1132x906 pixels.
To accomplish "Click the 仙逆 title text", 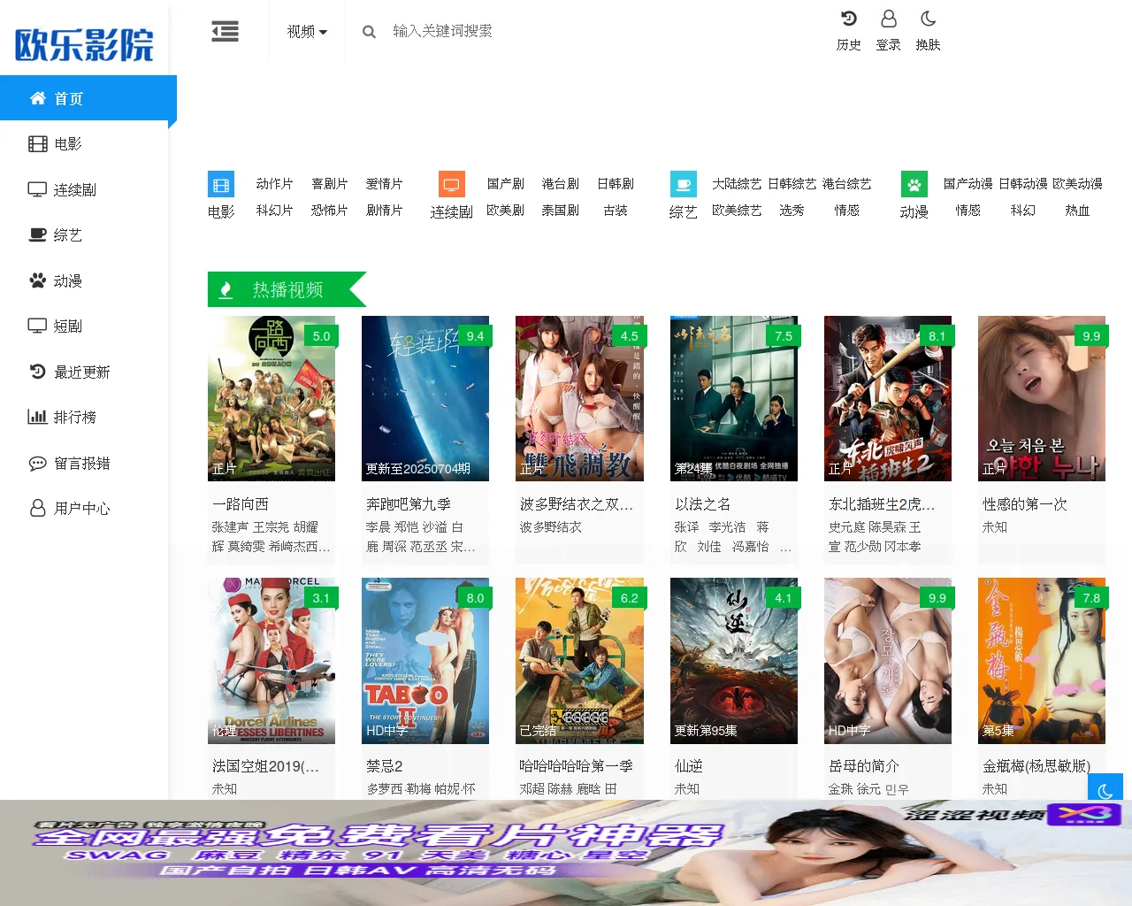I will coord(689,766).
